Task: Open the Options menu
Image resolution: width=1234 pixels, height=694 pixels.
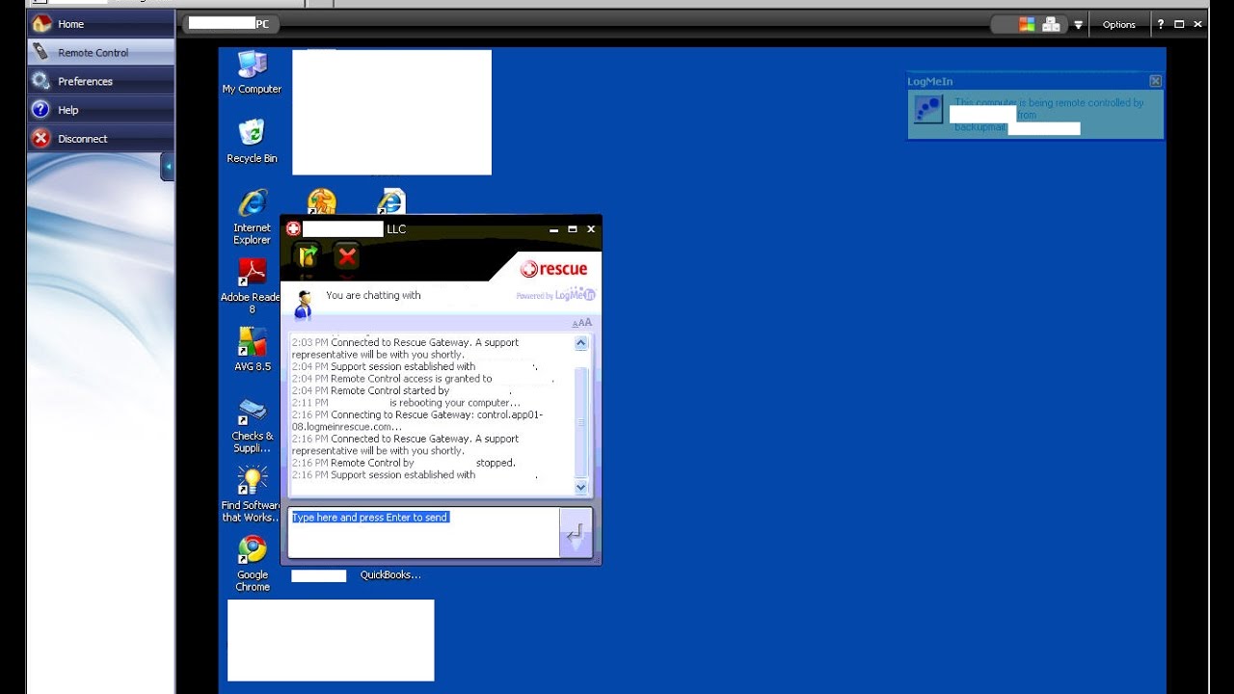Action: (x=1118, y=24)
